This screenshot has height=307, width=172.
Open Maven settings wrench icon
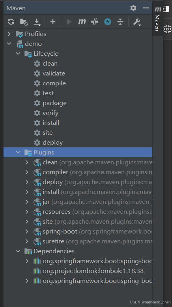pyautogui.click(x=137, y=22)
